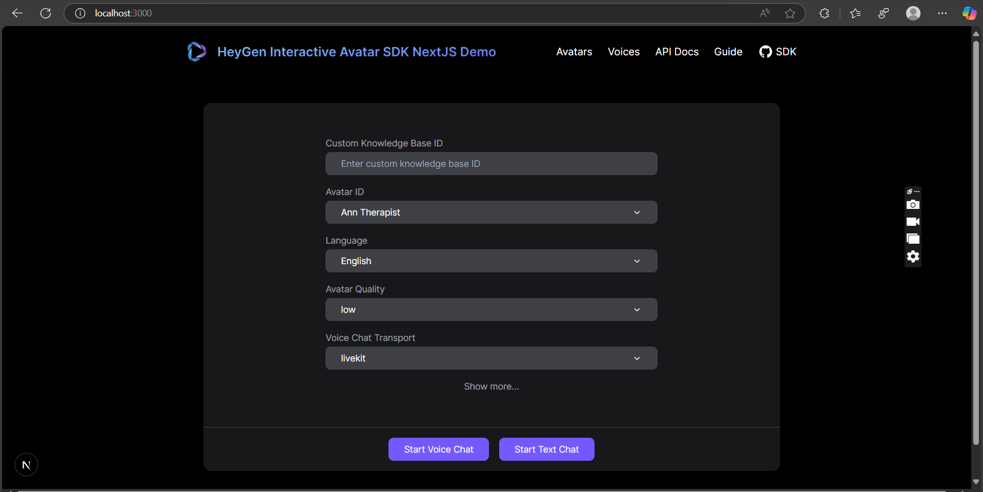Image resolution: width=983 pixels, height=492 pixels.
Task: Open the gallery icon in the floating toolbar
Action: click(913, 239)
